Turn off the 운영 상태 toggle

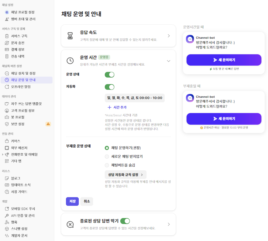tap(110, 75)
